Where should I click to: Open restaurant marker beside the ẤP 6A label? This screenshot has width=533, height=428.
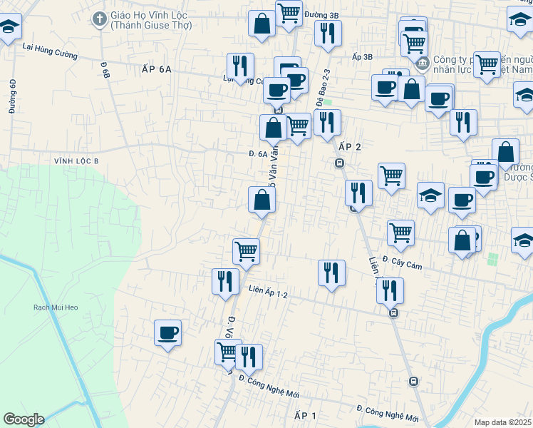point(240,68)
